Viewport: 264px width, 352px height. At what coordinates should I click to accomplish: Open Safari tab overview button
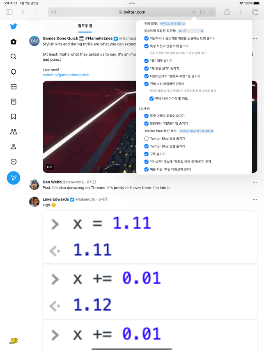(255, 12)
